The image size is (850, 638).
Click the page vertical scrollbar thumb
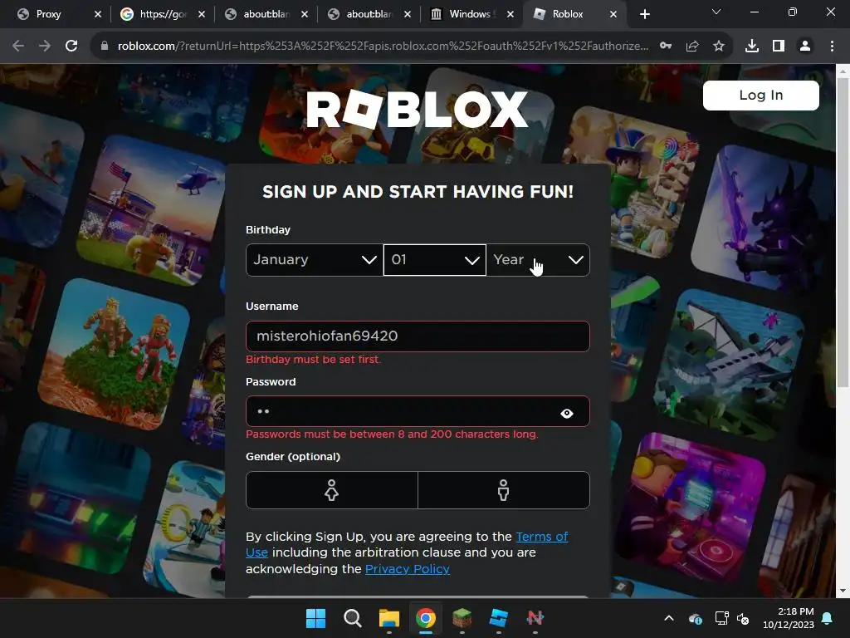coord(843,233)
